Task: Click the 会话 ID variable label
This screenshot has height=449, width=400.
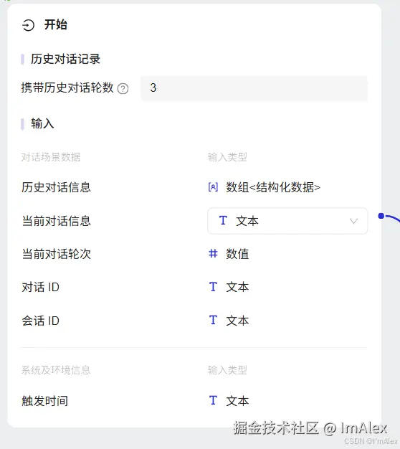Action: [x=41, y=321]
